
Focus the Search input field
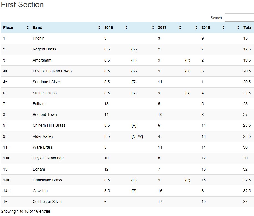[x=239, y=18]
